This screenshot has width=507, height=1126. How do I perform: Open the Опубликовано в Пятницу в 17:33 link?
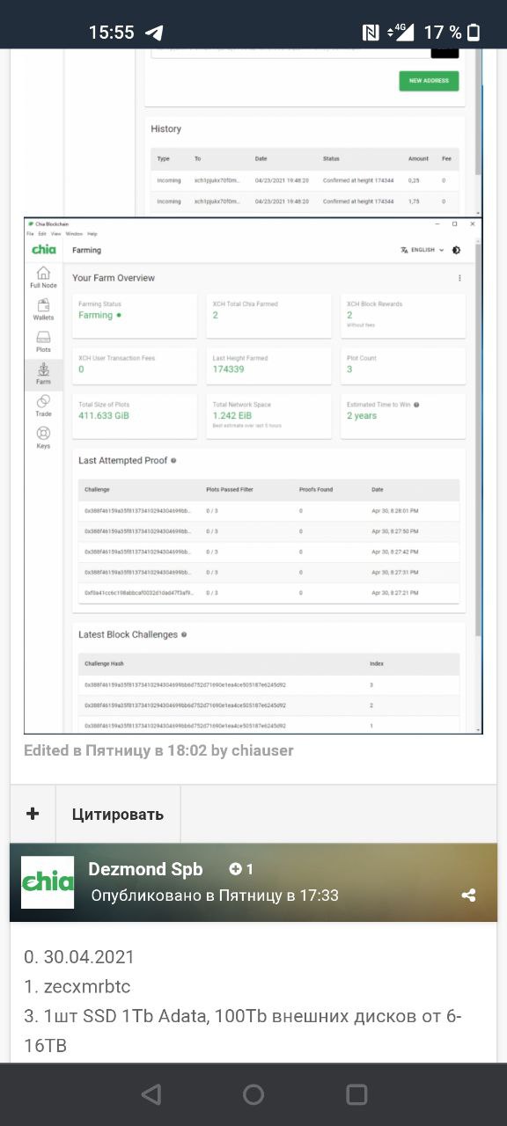[x=215, y=896]
